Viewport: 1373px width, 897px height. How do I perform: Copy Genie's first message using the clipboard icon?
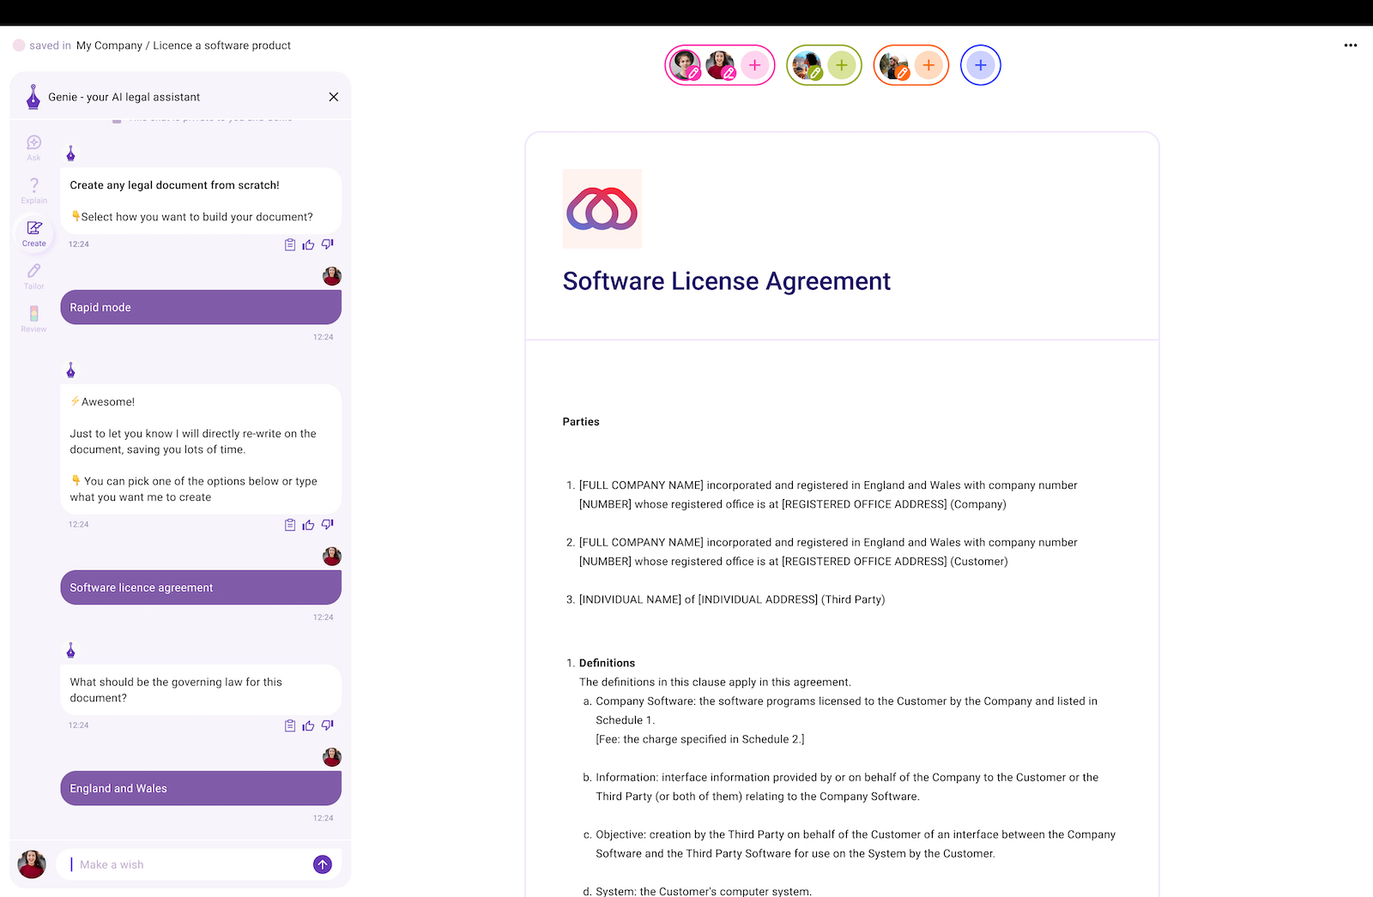pyautogui.click(x=289, y=244)
